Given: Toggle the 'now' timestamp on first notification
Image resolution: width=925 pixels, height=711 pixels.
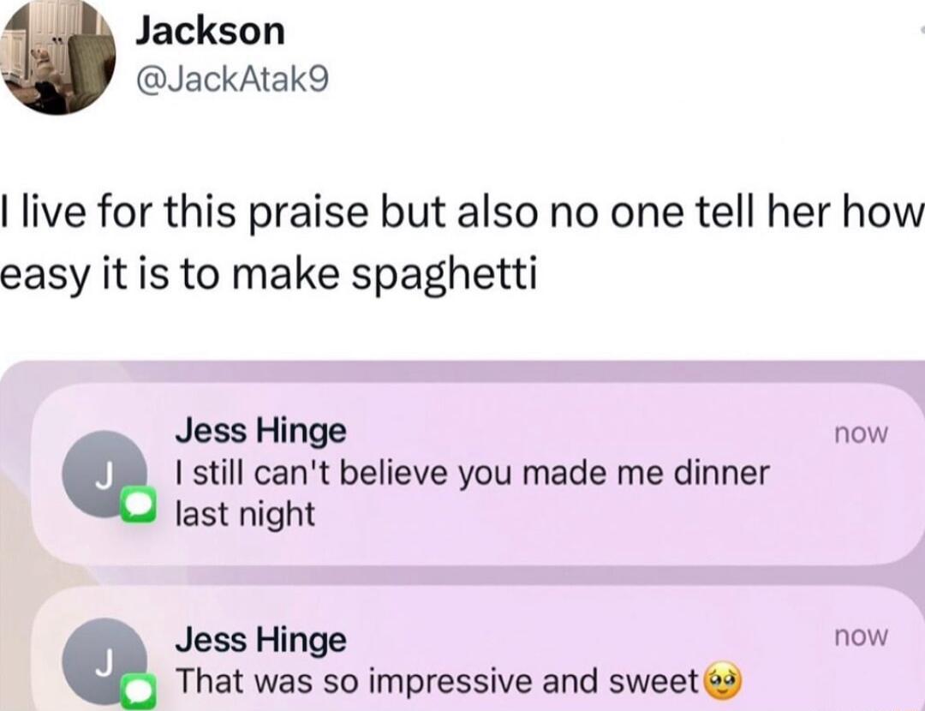Looking at the screenshot, I should [860, 433].
